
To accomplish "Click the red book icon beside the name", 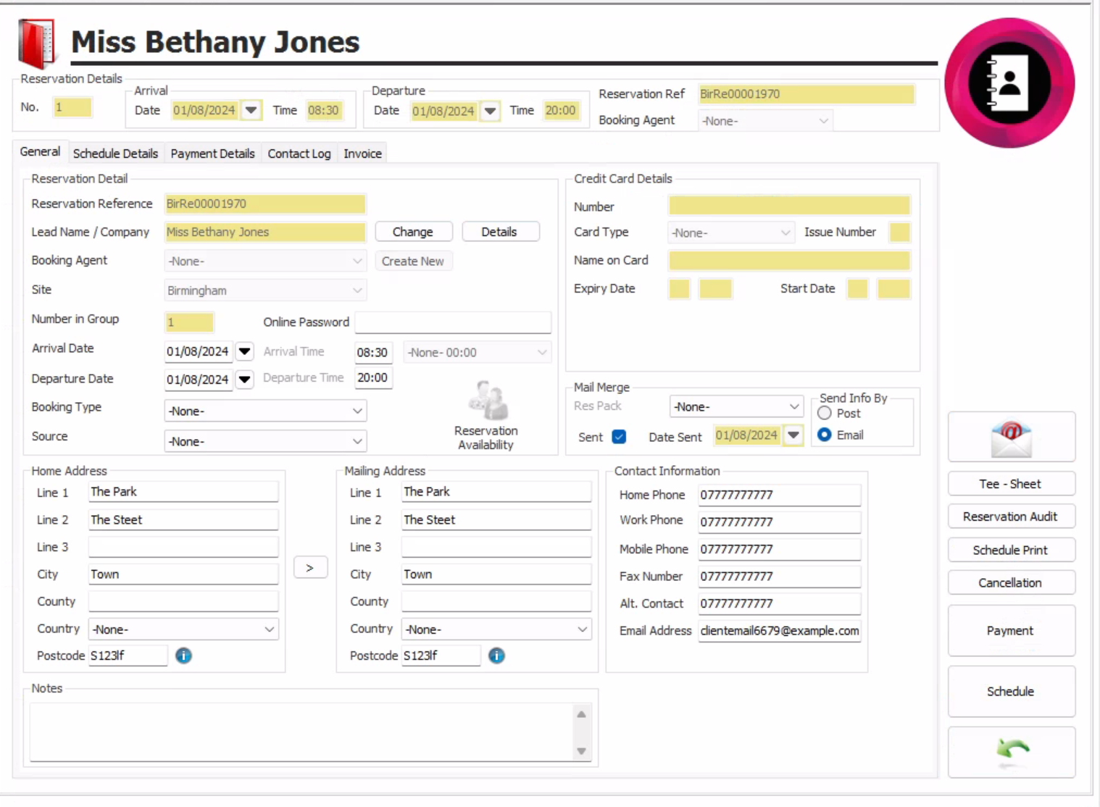I will (x=37, y=43).
